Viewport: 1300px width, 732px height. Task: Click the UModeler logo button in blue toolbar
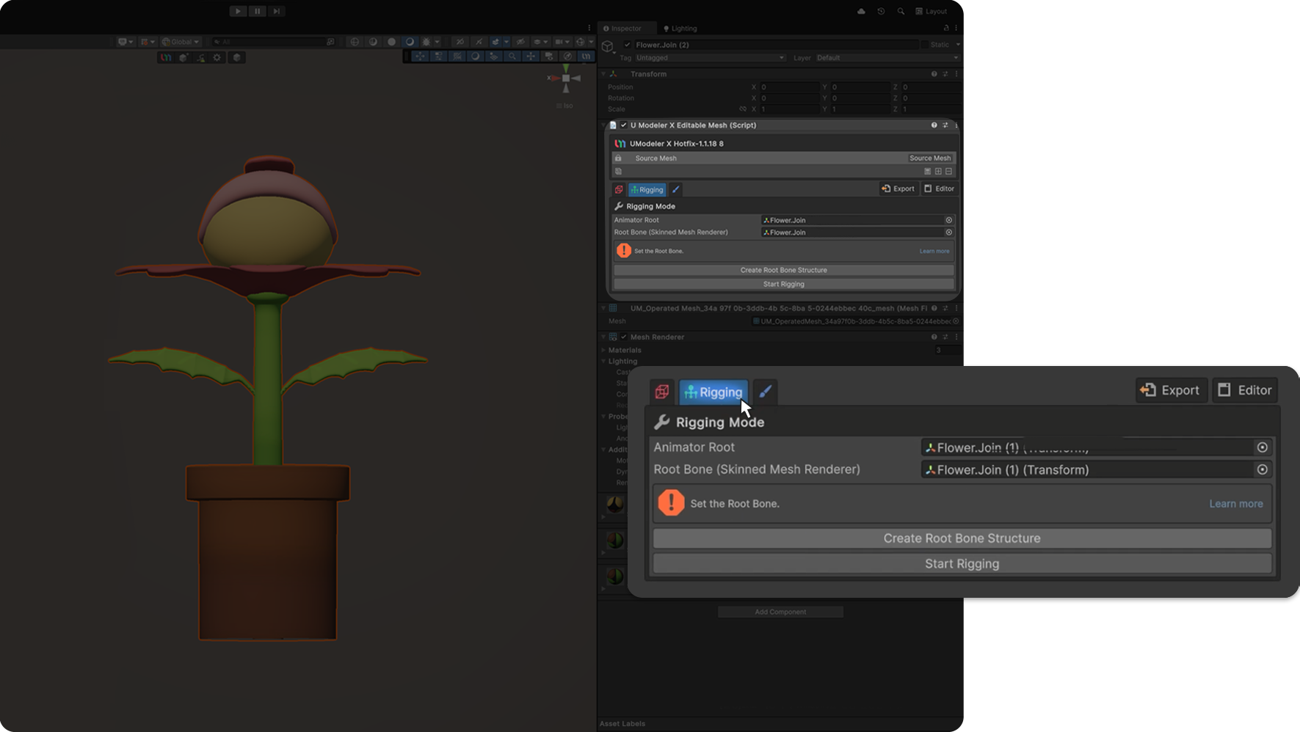click(586, 56)
